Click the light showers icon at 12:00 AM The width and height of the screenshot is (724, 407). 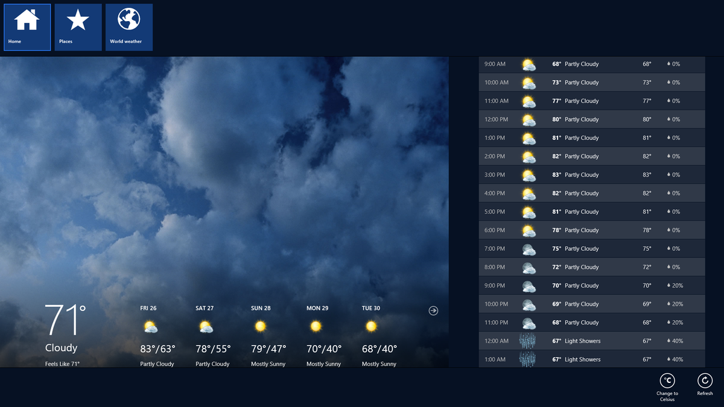(529, 340)
